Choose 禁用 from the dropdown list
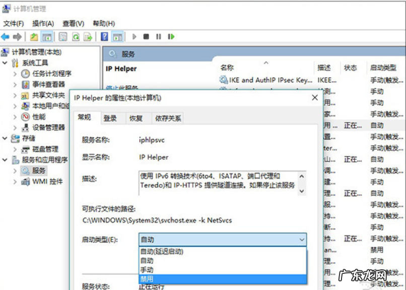Image resolution: width=406 pixels, height=290 pixels. click(223, 279)
